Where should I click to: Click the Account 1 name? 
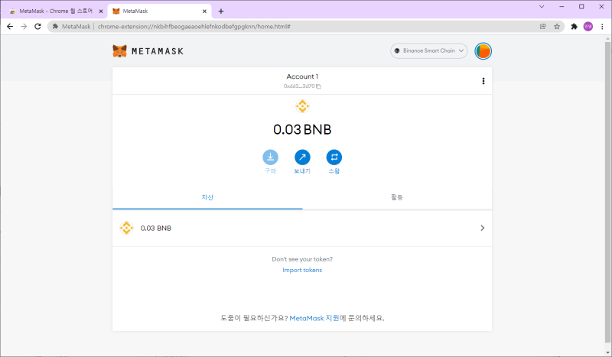302,76
